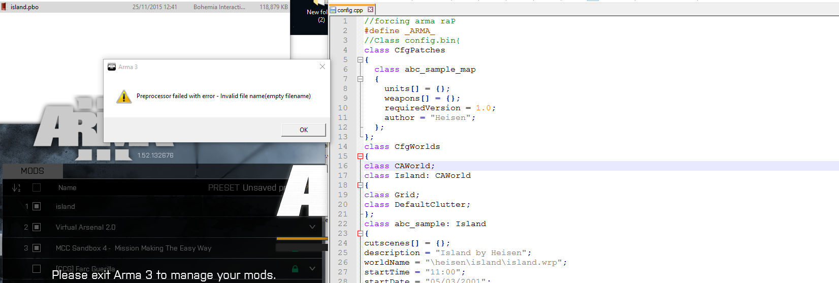The image size is (839, 283).
Task: Click the Bohemia Interacti... file type cell
Action: (x=219, y=7)
